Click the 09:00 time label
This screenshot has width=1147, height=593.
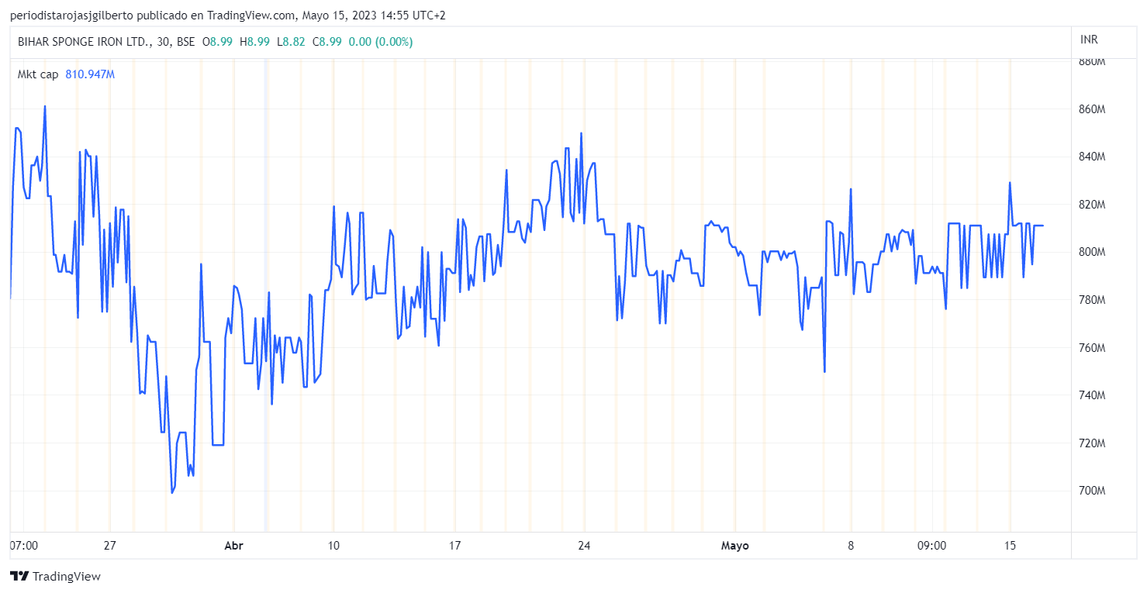931,546
